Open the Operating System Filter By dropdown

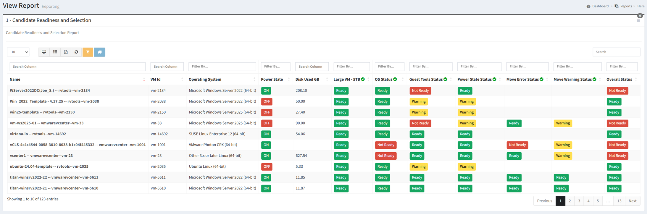click(x=222, y=66)
